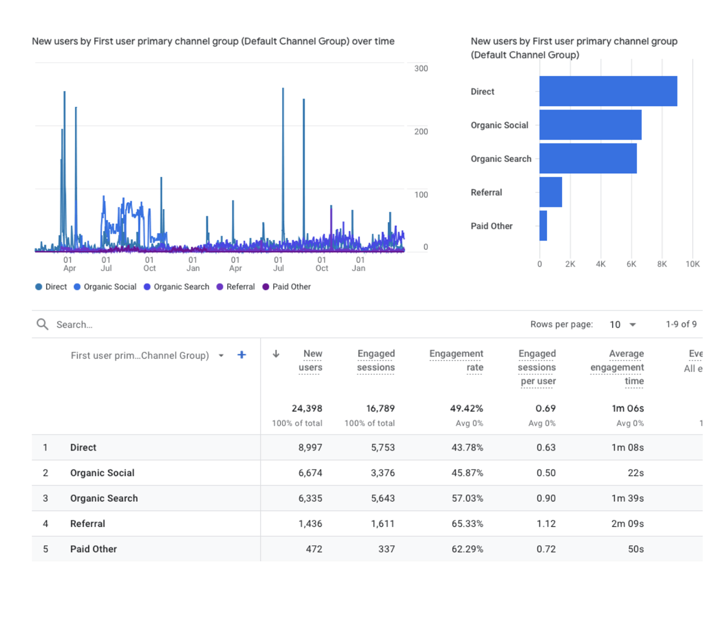Viewport: 718px width, 617px height.
Task: Click the Referral legend color dot
Action: point(220,287)
